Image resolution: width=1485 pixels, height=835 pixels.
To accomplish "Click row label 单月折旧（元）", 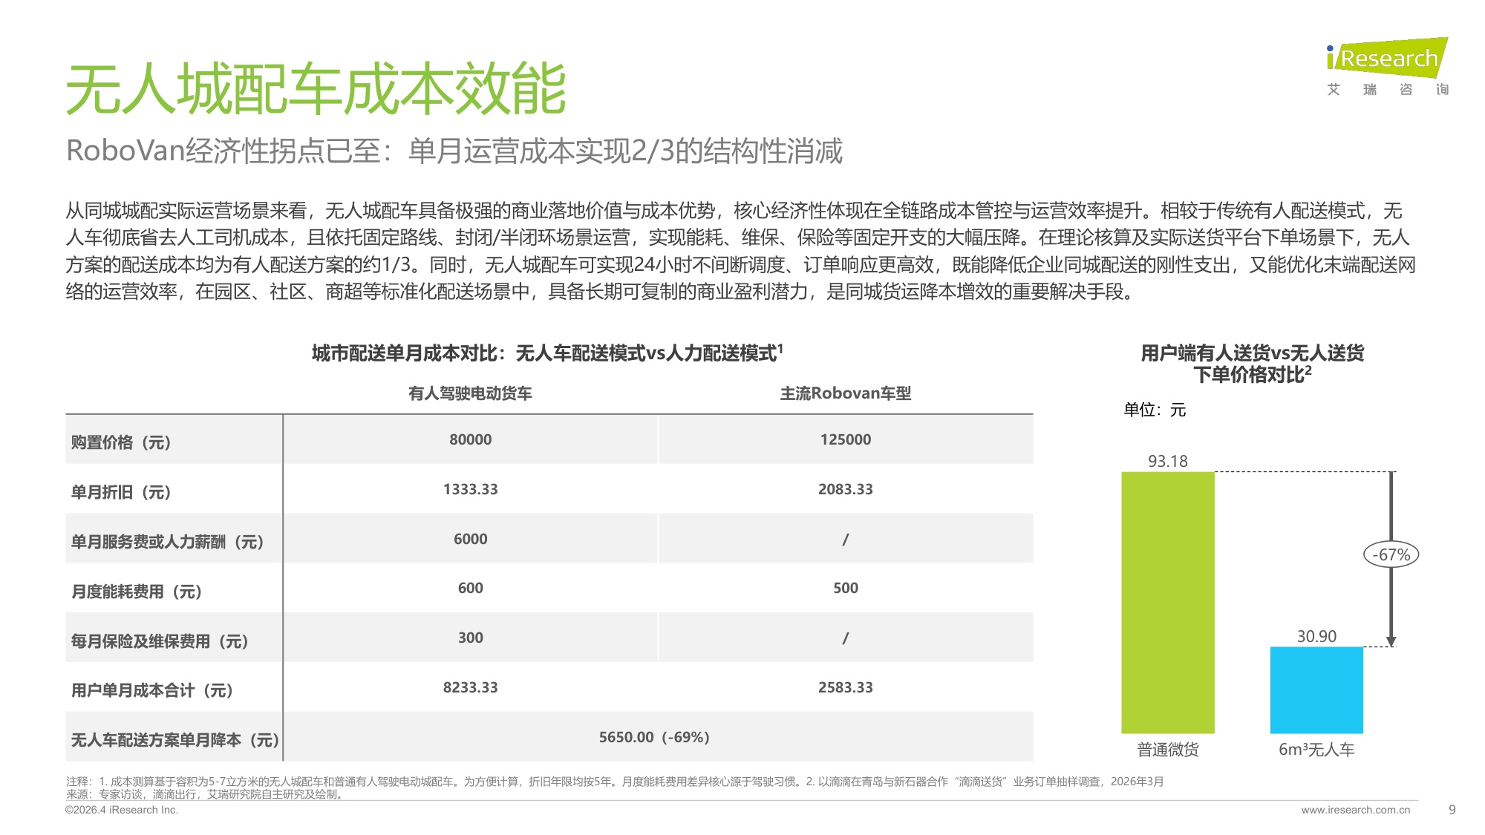I will (x=121, y=492).
